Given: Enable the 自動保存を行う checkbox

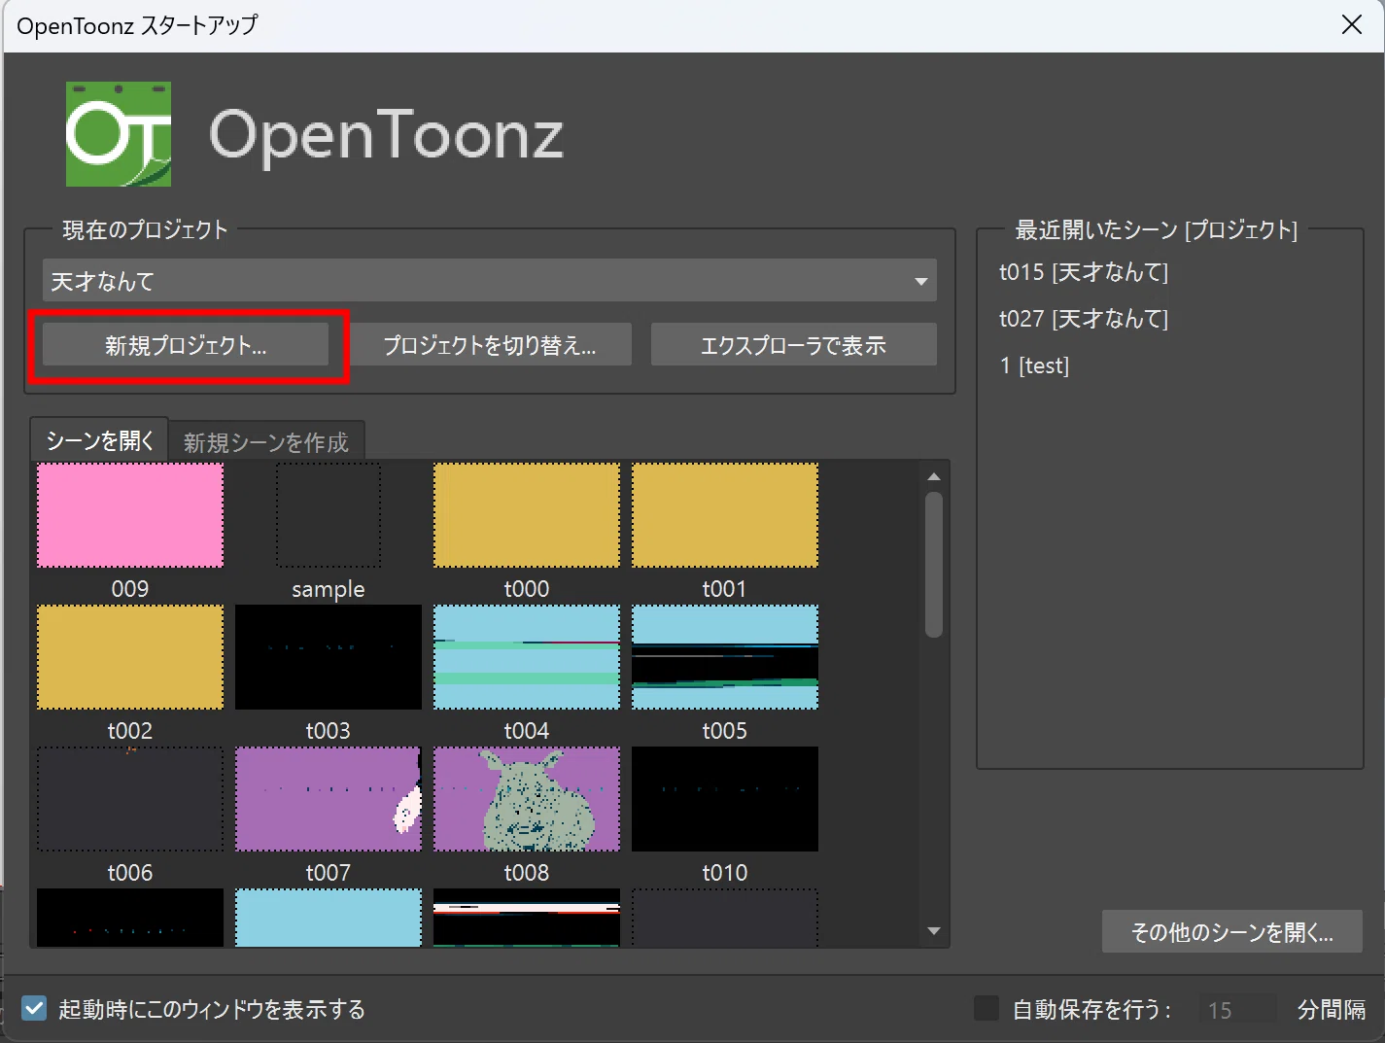Looking at the screenshot, I should 987,1008.
